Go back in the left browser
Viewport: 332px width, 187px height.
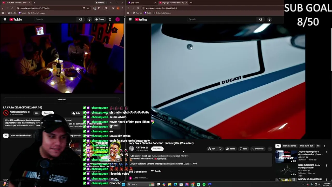(3, 8)
